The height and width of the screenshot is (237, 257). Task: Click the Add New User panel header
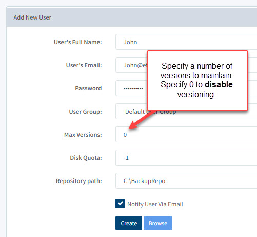click(x=132, y=17)
